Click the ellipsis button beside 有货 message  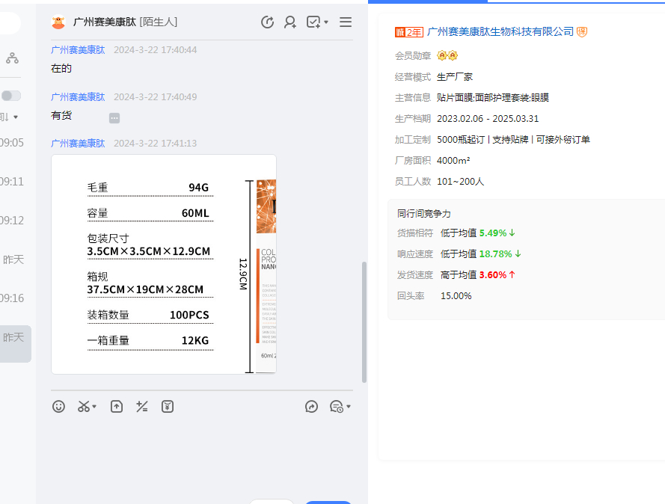[114, 117]
